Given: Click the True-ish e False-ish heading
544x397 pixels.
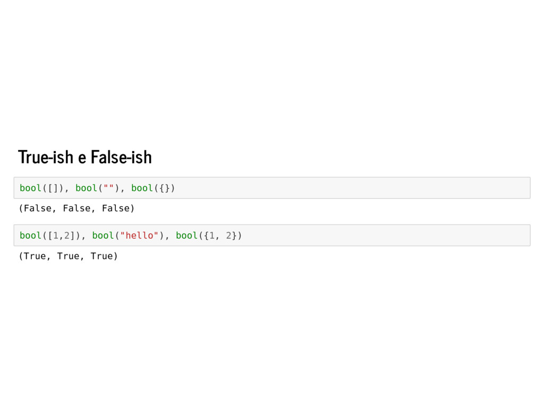Looking at the screenshot, I should (x=85, y=157).
